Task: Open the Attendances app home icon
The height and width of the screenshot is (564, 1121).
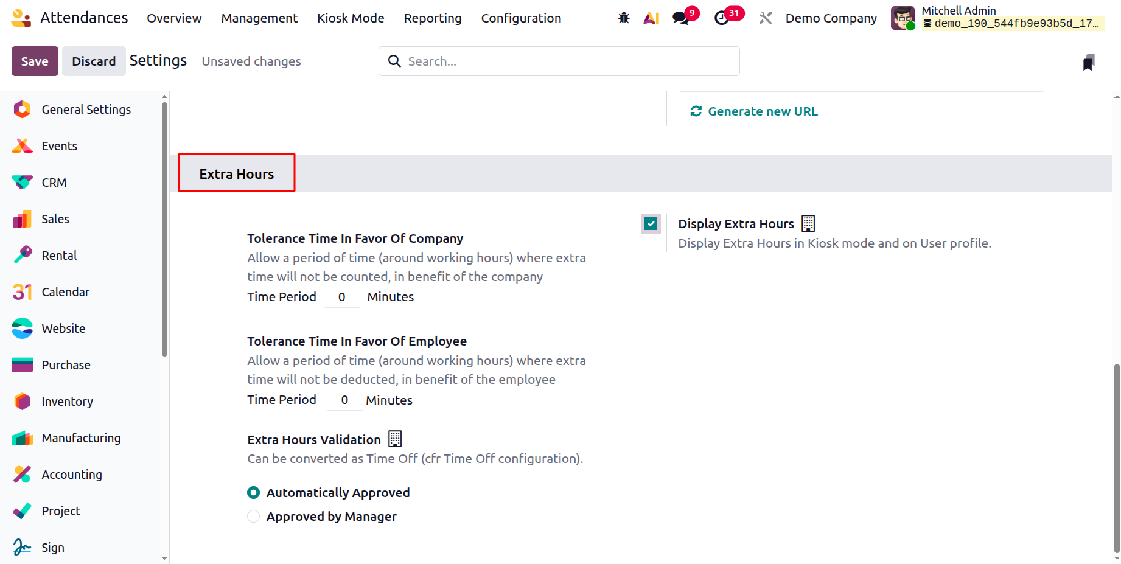Action: (x=21, y=18)
